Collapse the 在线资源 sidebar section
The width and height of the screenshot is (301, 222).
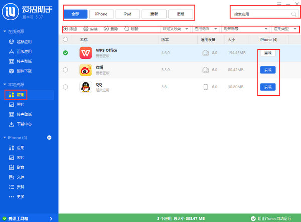pos(5,32)
